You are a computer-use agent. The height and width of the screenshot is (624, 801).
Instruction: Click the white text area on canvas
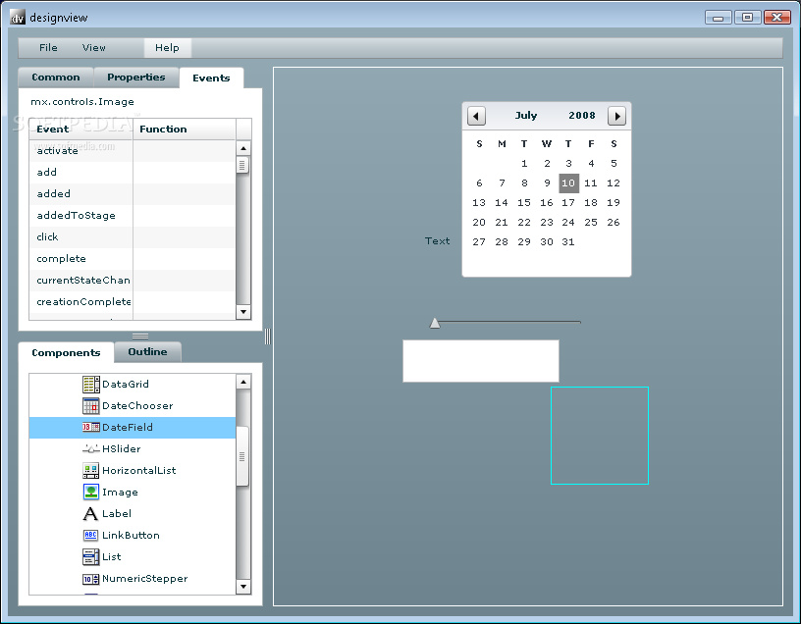point(481,361)
